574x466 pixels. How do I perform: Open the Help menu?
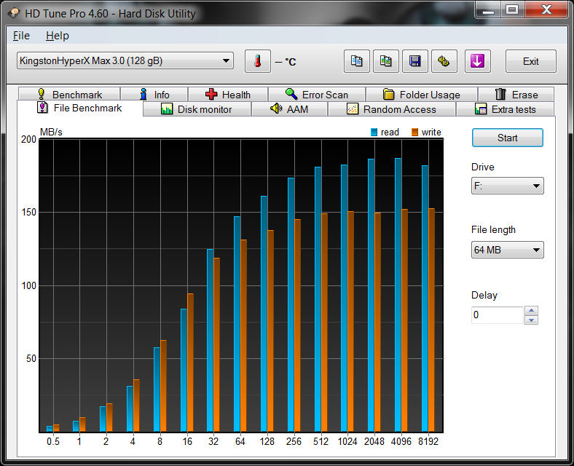[x=57, y=36]
